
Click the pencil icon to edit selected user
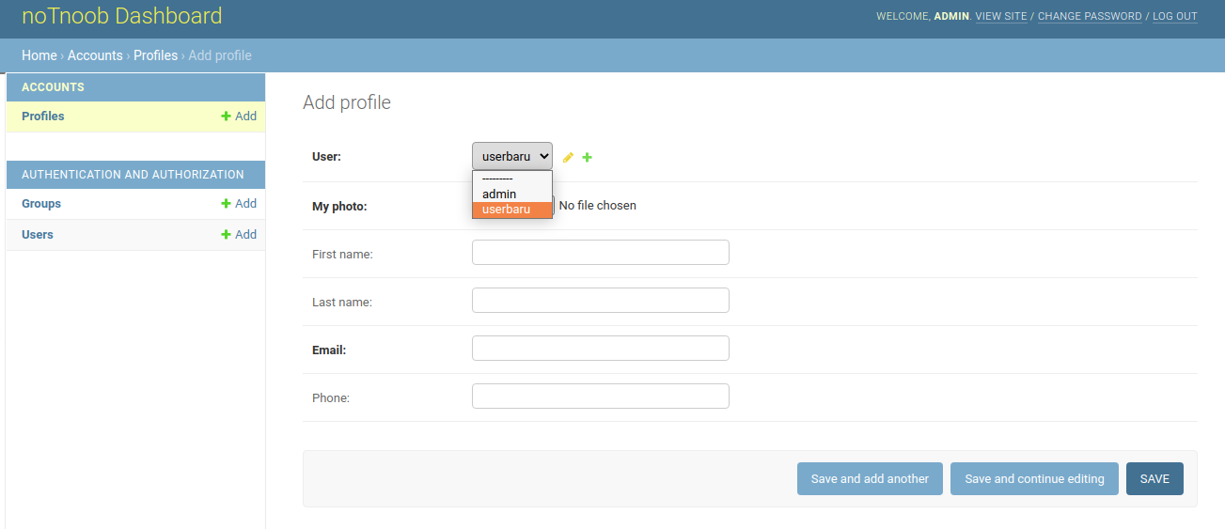coord(568,158)
